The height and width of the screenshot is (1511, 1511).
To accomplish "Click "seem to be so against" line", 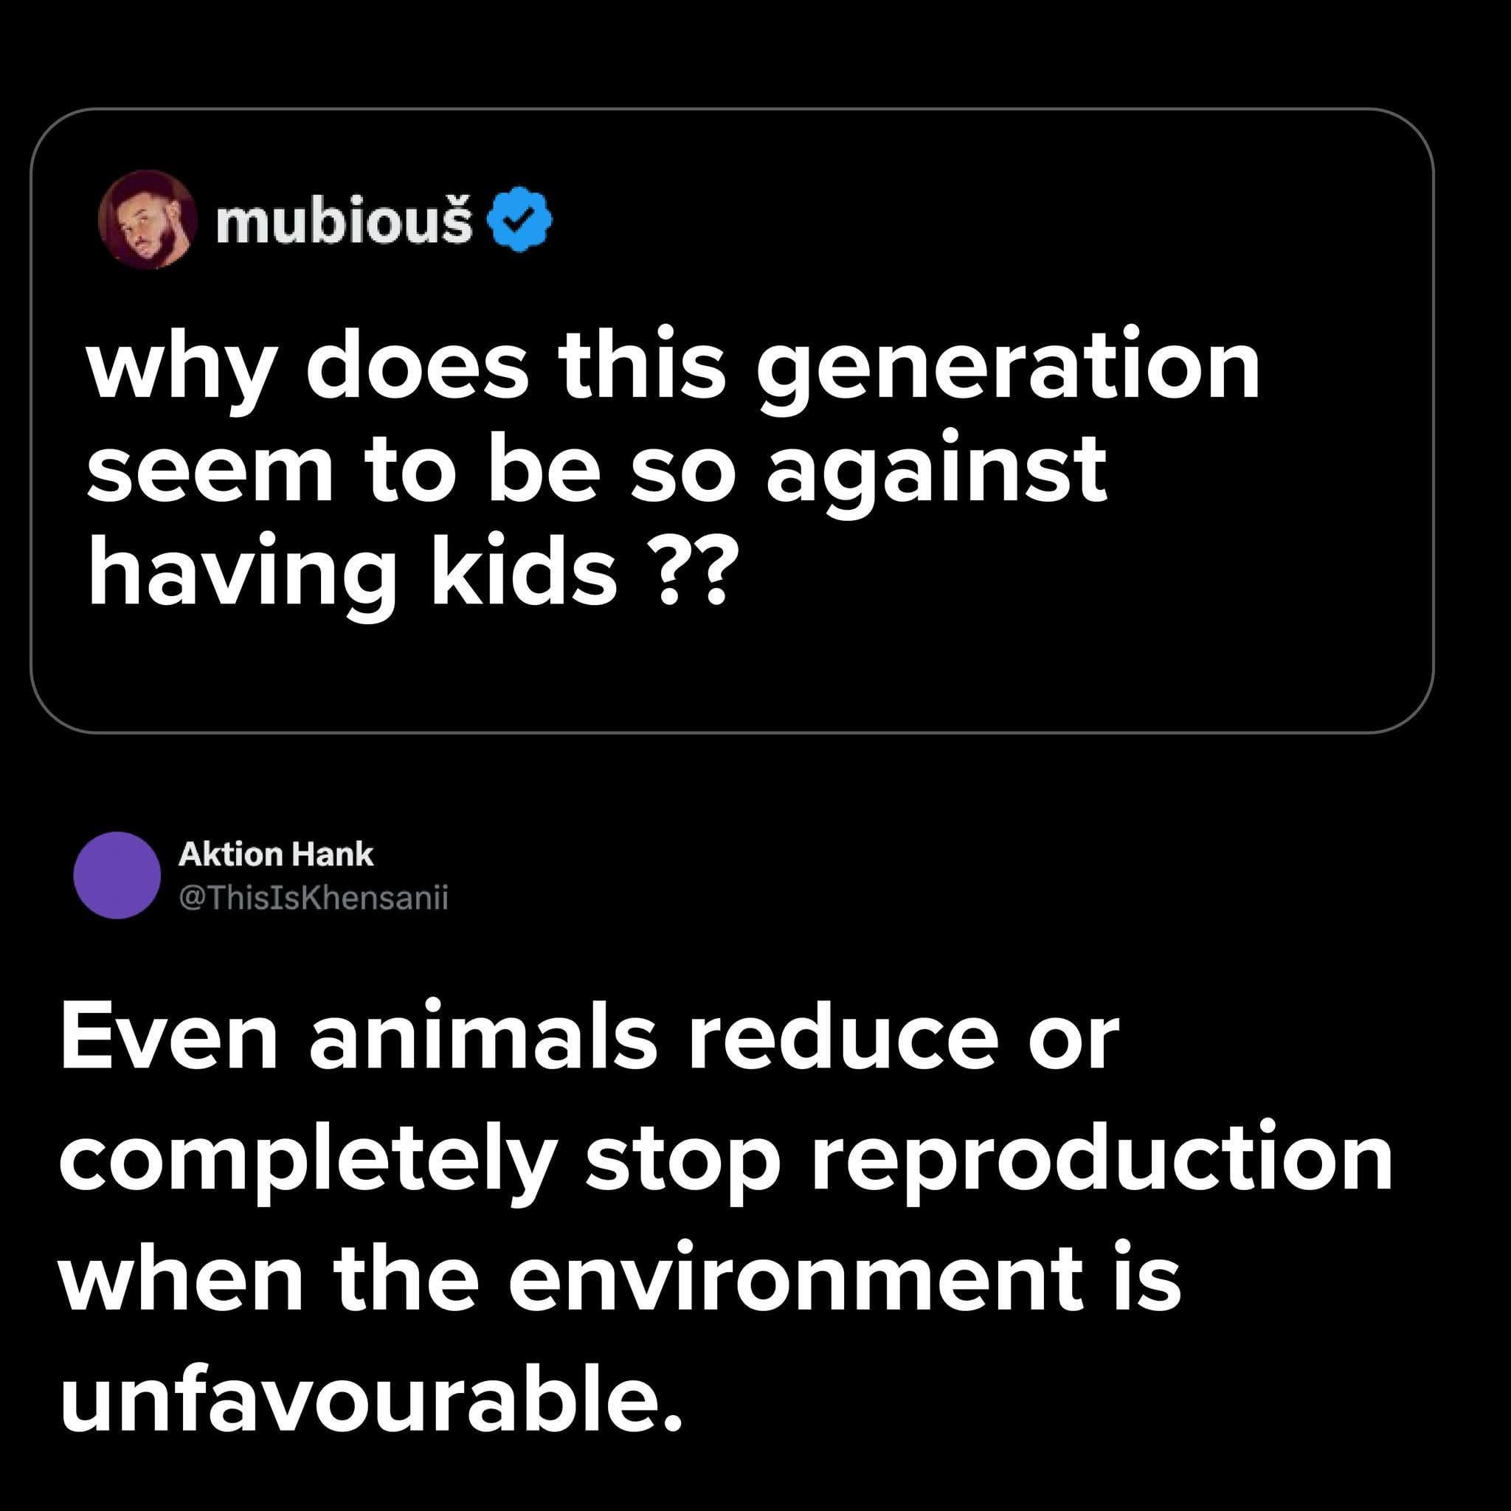I will [597, 471].
